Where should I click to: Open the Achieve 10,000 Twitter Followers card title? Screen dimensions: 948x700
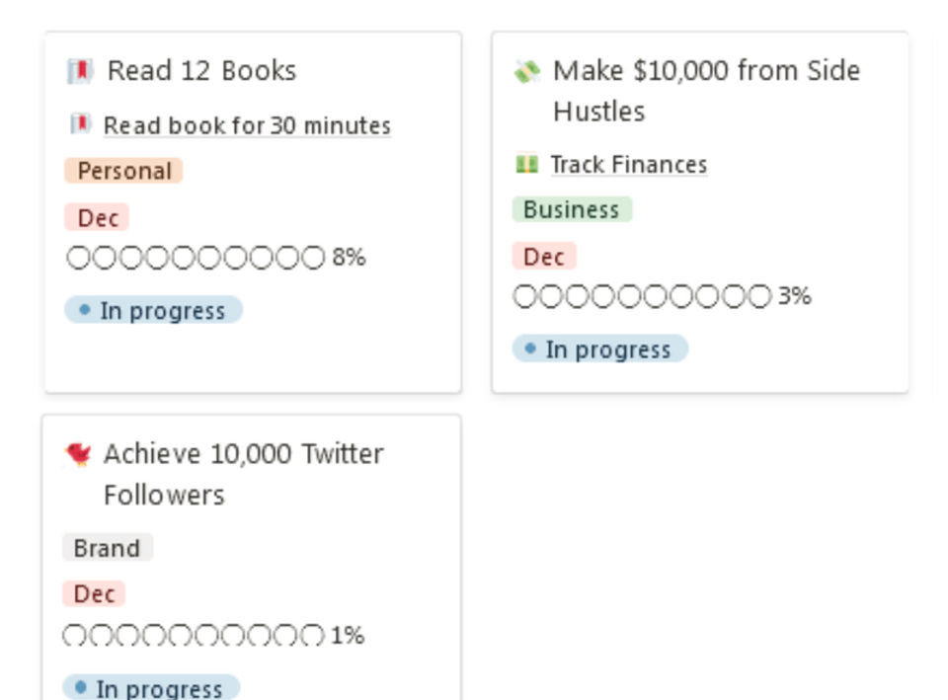click(x=244, y=474)
